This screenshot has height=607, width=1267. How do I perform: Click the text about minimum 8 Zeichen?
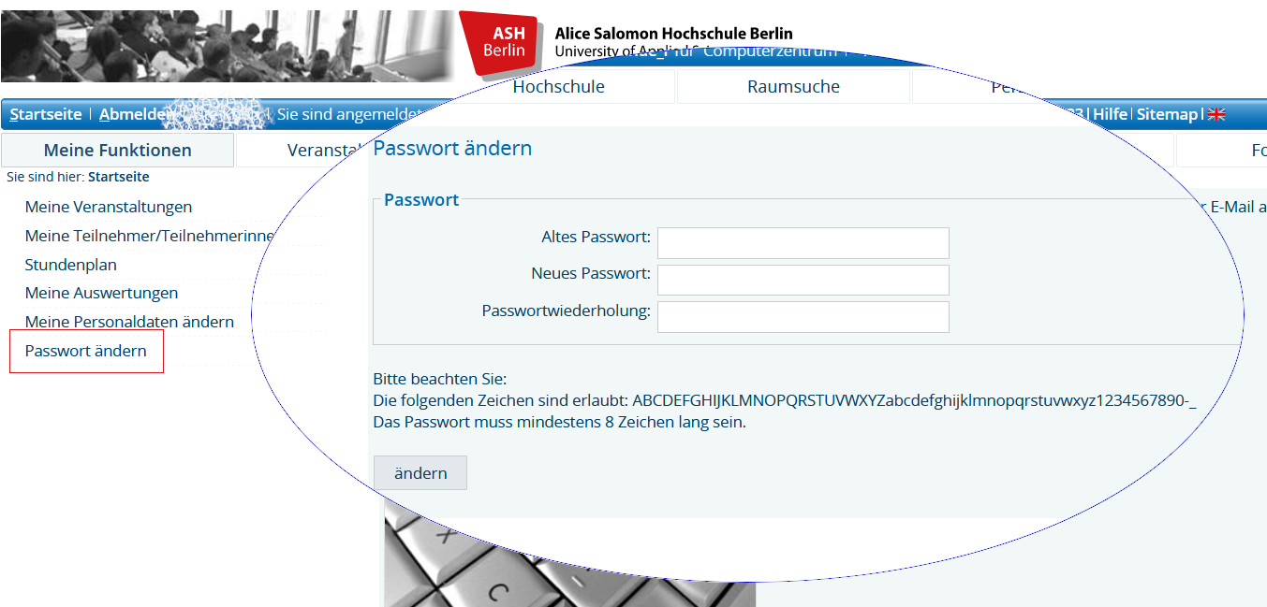pos(559,422)
